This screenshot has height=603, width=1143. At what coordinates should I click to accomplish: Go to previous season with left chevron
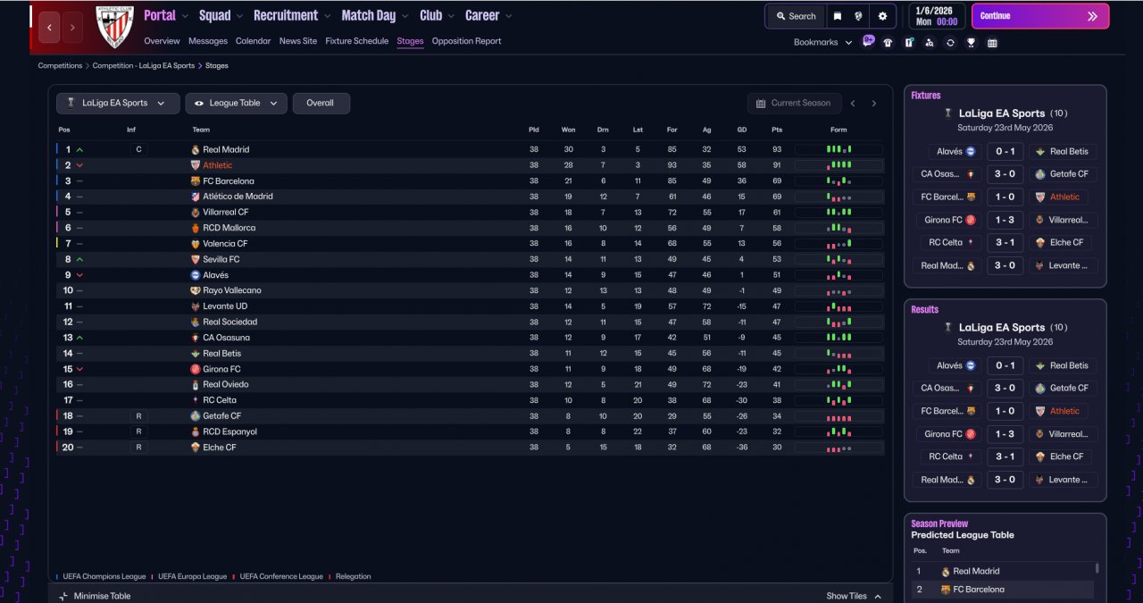(853, 104)
